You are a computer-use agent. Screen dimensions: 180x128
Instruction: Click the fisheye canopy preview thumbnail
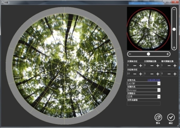(x=148, y=28)
